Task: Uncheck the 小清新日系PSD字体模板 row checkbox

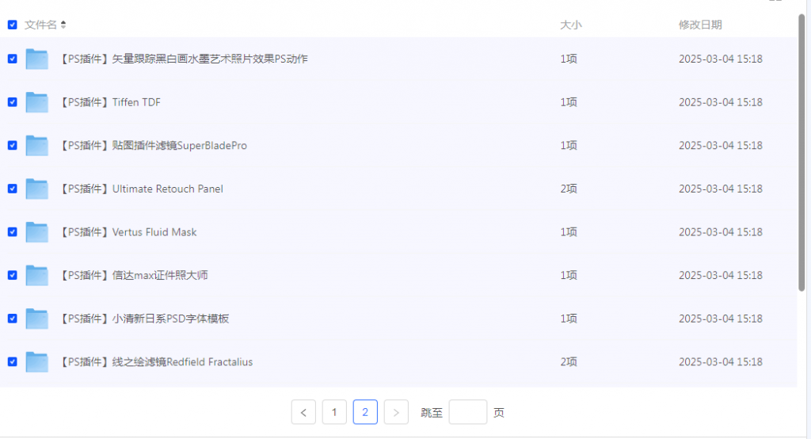Action: coord(13,319)
